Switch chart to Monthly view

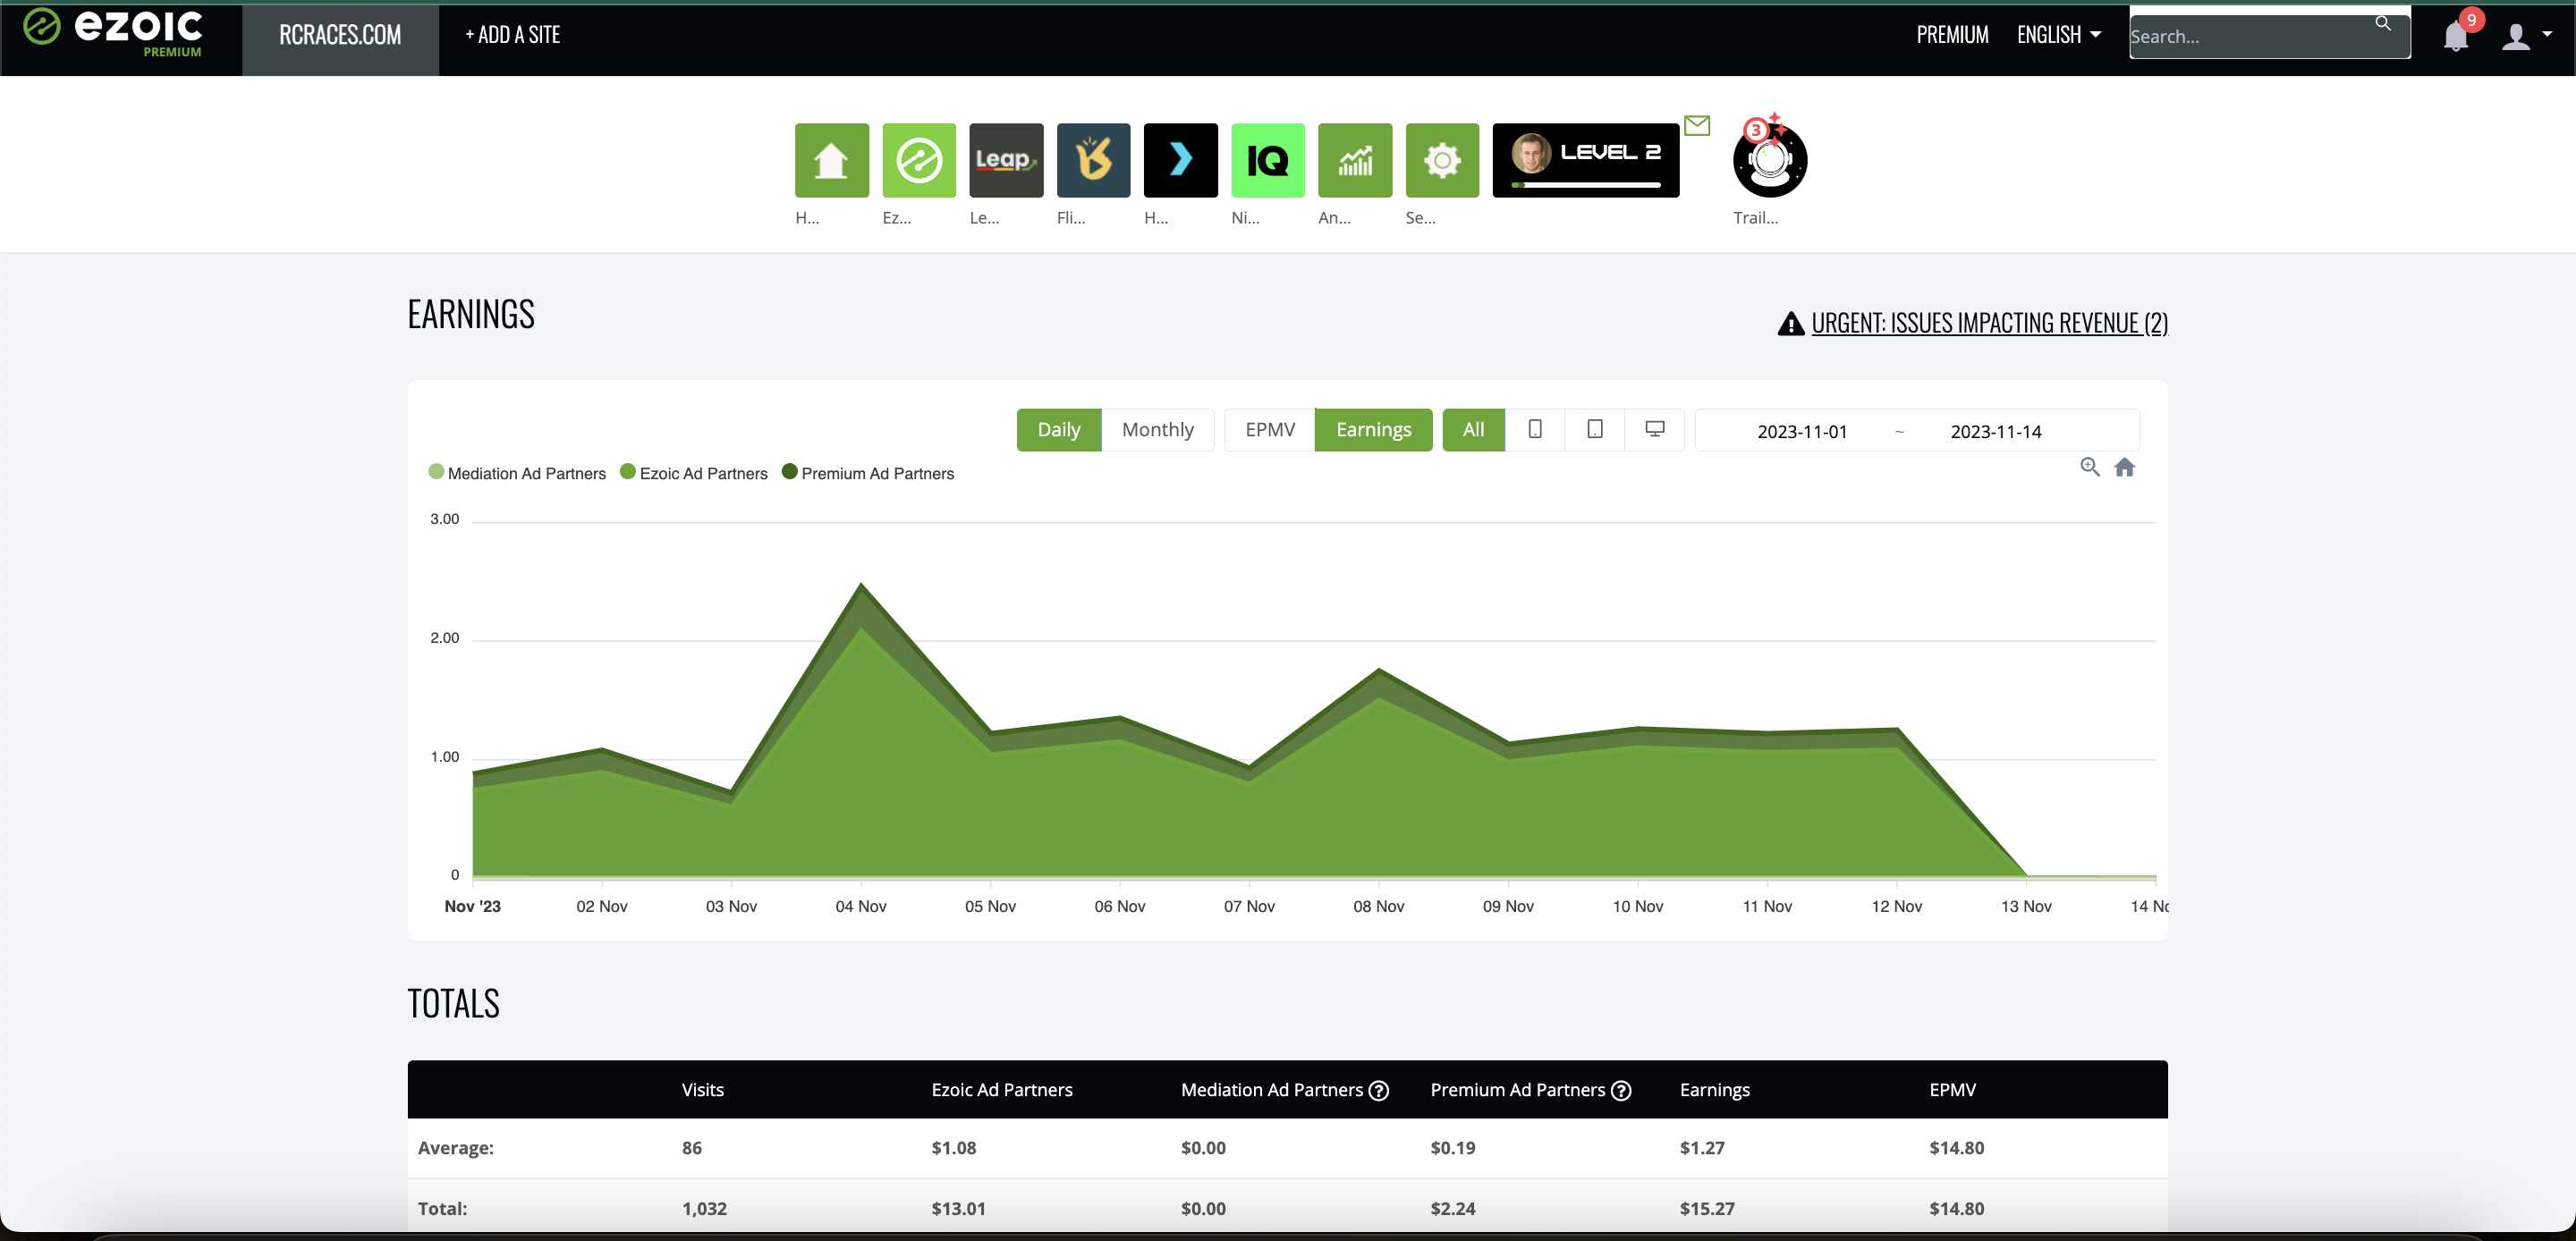click(x=1157, y=429)
